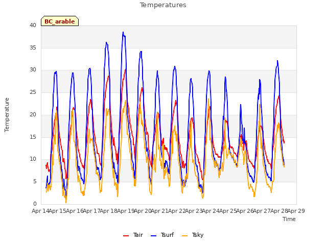Screen dimensions: 327x245
Task: Click the 40 y-axis tick label
Action: click(x=33, y=25)
